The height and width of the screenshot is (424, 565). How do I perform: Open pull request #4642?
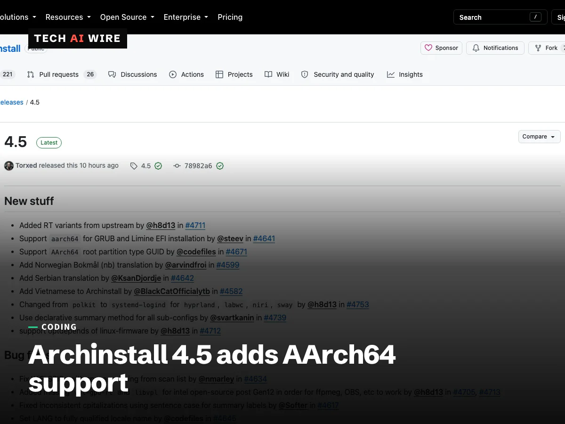click(183, 278)
